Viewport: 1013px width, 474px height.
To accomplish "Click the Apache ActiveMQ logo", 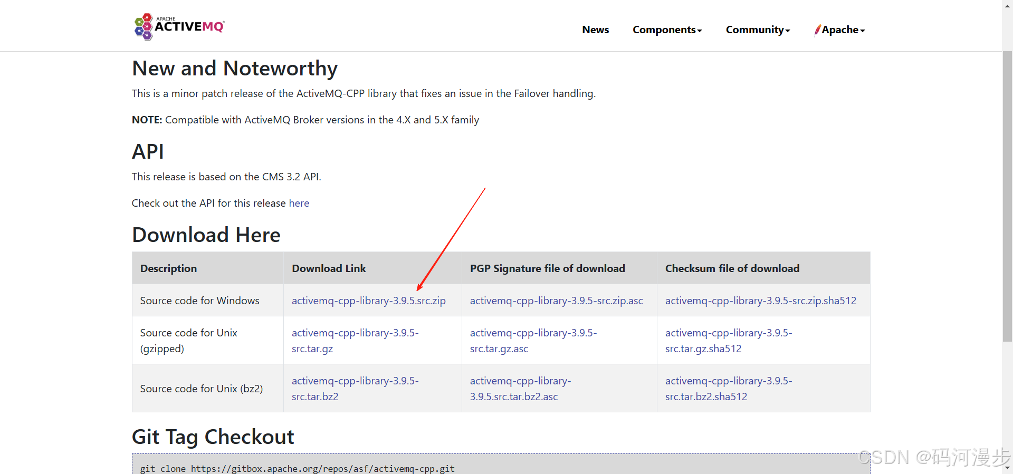I will click(x=179, y=26).
